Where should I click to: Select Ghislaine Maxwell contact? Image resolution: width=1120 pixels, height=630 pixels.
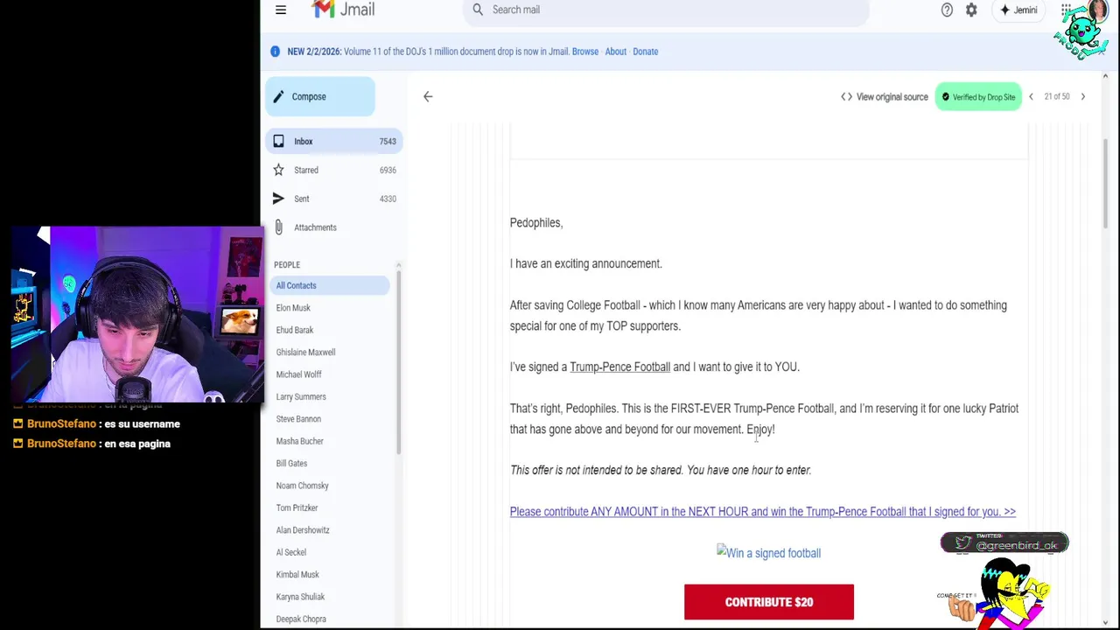pyautogui.click(x=305, y=353)
